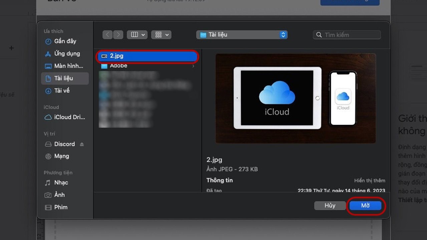Select the 2.jpg file

[x=147, y=56]
